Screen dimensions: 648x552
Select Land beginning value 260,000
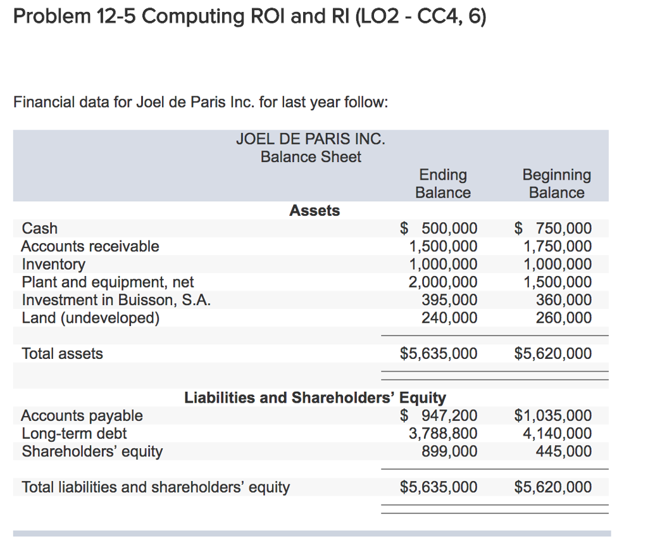click(564, 318)
